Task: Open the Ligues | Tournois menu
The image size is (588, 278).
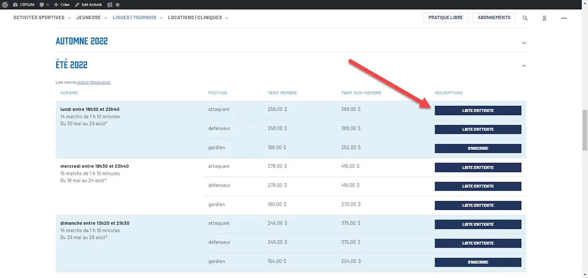Action: pos(137,18)
